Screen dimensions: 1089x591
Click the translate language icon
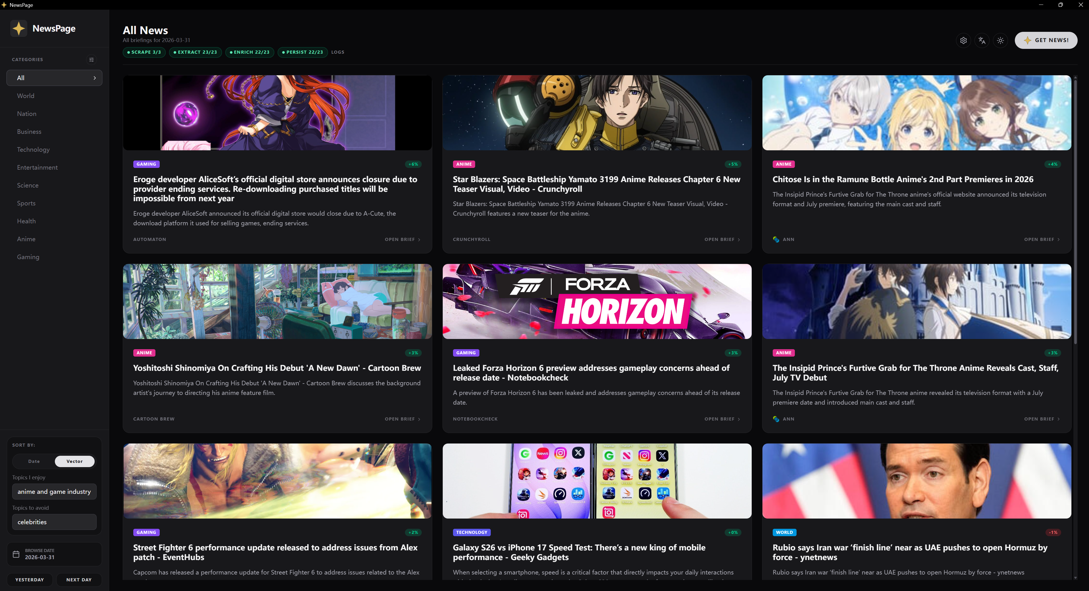(x=982, y=41)
